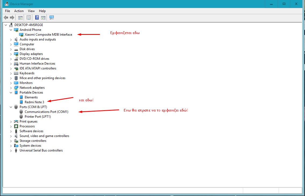The height and width of the screenshot is (196, 305).
Task: Select Universal Serial Bus controllers label
Action: 41,150
